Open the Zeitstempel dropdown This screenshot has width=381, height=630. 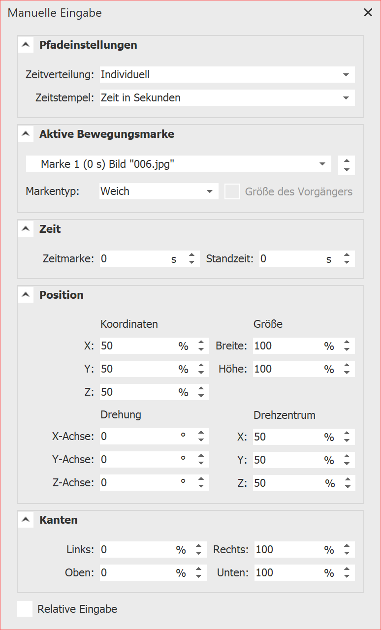click(x=226, y=97)
